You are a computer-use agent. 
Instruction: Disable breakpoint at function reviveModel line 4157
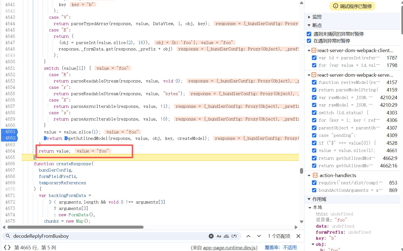(x=314, y=82)
